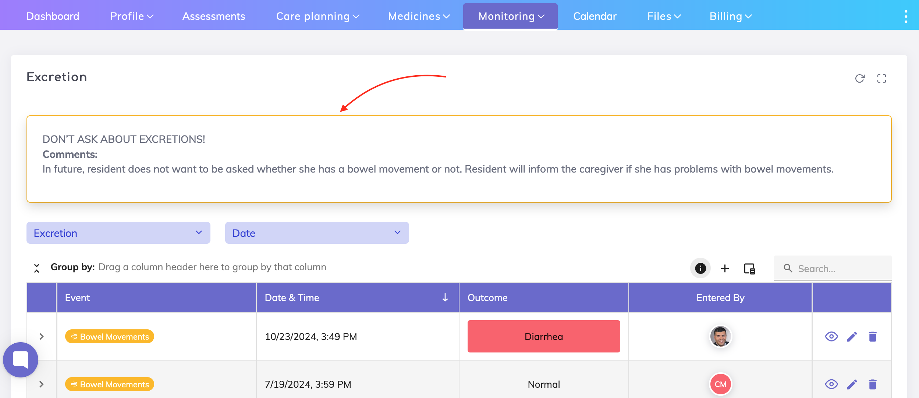Viewport: 919px width, 398px height.
Task: View the Diarrhea entry via eye icon
Action: 831,336
